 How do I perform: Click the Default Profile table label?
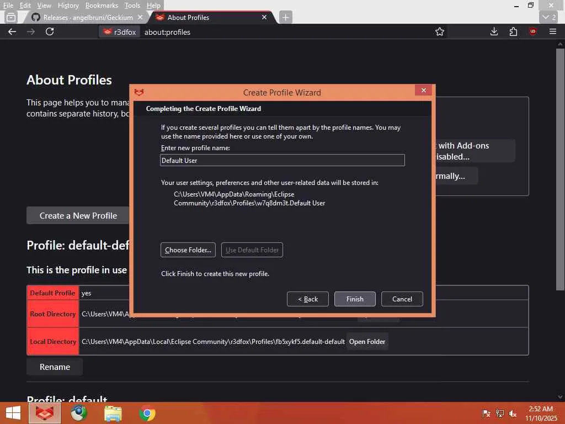[x=52, y=293]
